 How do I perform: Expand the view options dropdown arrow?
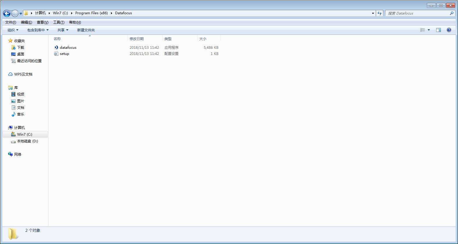[x=429, y=30]
